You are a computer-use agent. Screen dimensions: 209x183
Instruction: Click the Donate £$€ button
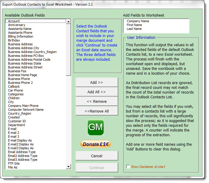96,144
